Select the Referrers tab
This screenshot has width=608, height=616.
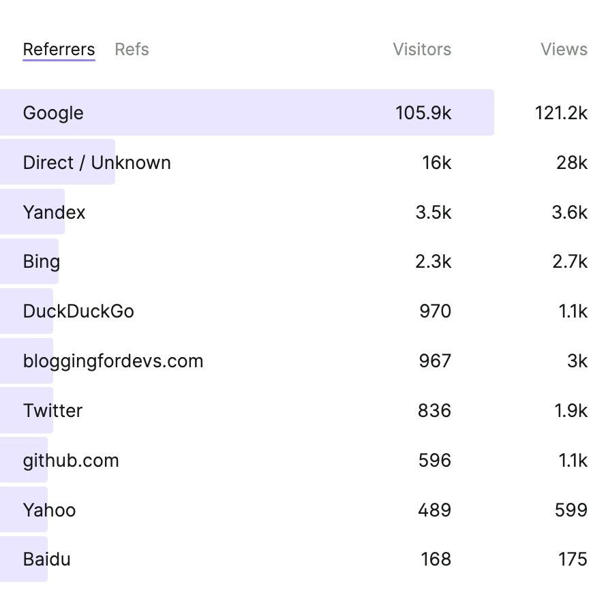point(59,49)
